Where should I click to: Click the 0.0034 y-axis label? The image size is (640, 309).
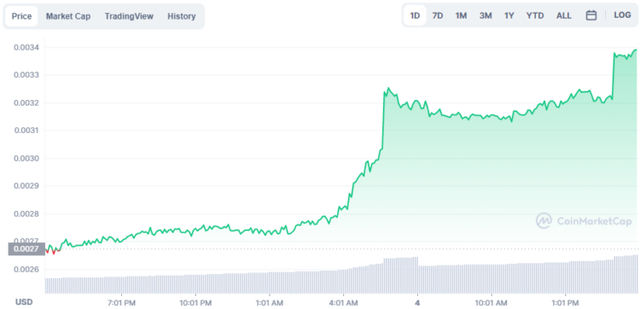tap(26, 47)
